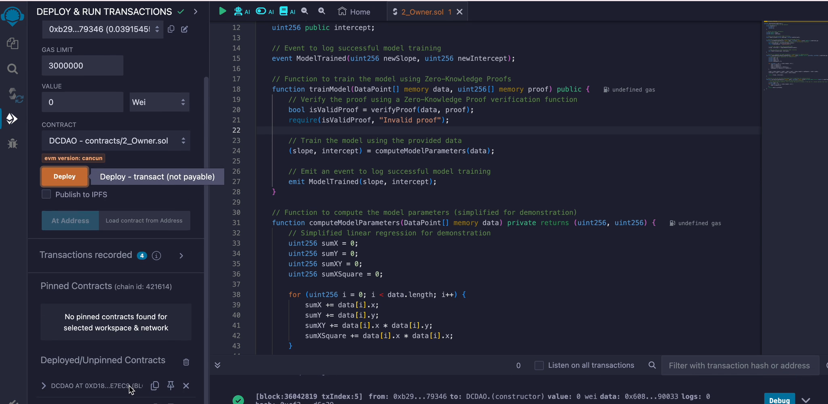This screenshot has height=404, width=828.
Task: Click the orange Deploy button
Action: (65, 177)
